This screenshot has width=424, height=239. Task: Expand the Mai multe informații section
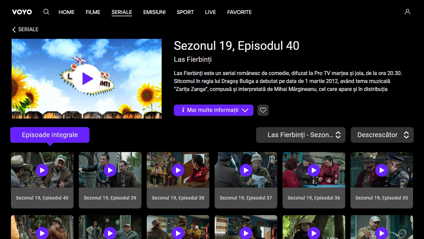tap(214, 110)
